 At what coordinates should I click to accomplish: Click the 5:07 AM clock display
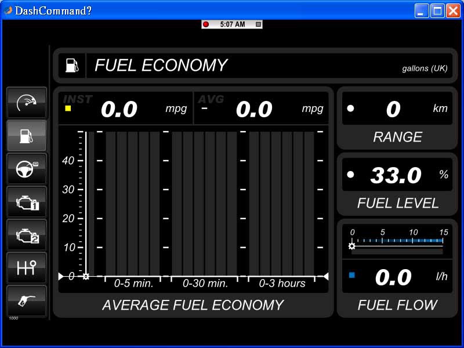click(x=232, y=24)
